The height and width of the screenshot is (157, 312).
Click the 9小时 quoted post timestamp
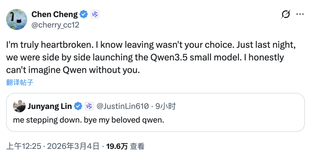[166, 106]
